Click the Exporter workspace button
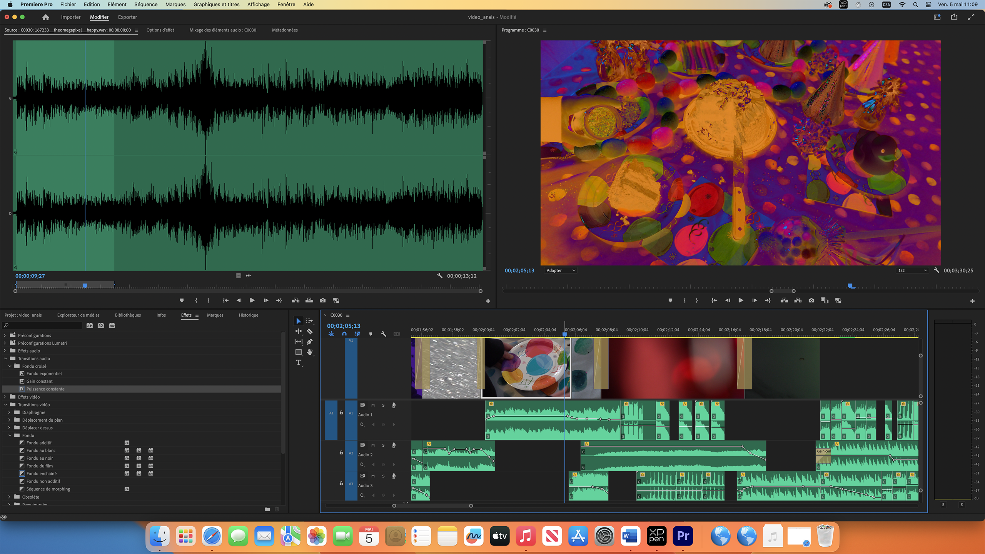 click(x=127, y=17)
